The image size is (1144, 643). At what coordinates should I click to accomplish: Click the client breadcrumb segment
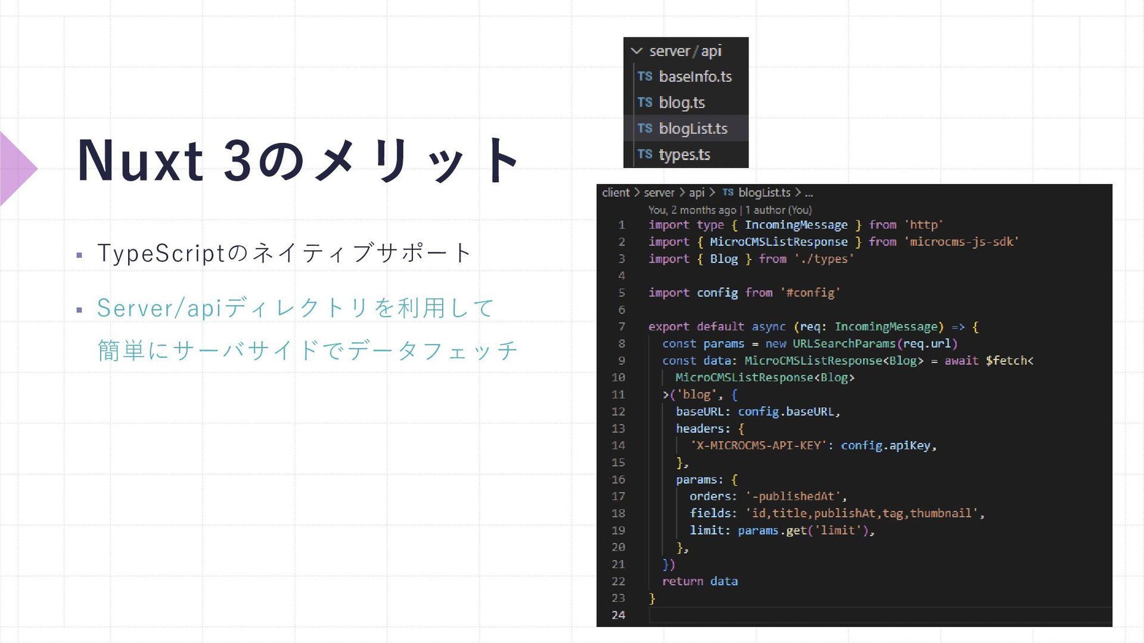click(x=615, y=193)
